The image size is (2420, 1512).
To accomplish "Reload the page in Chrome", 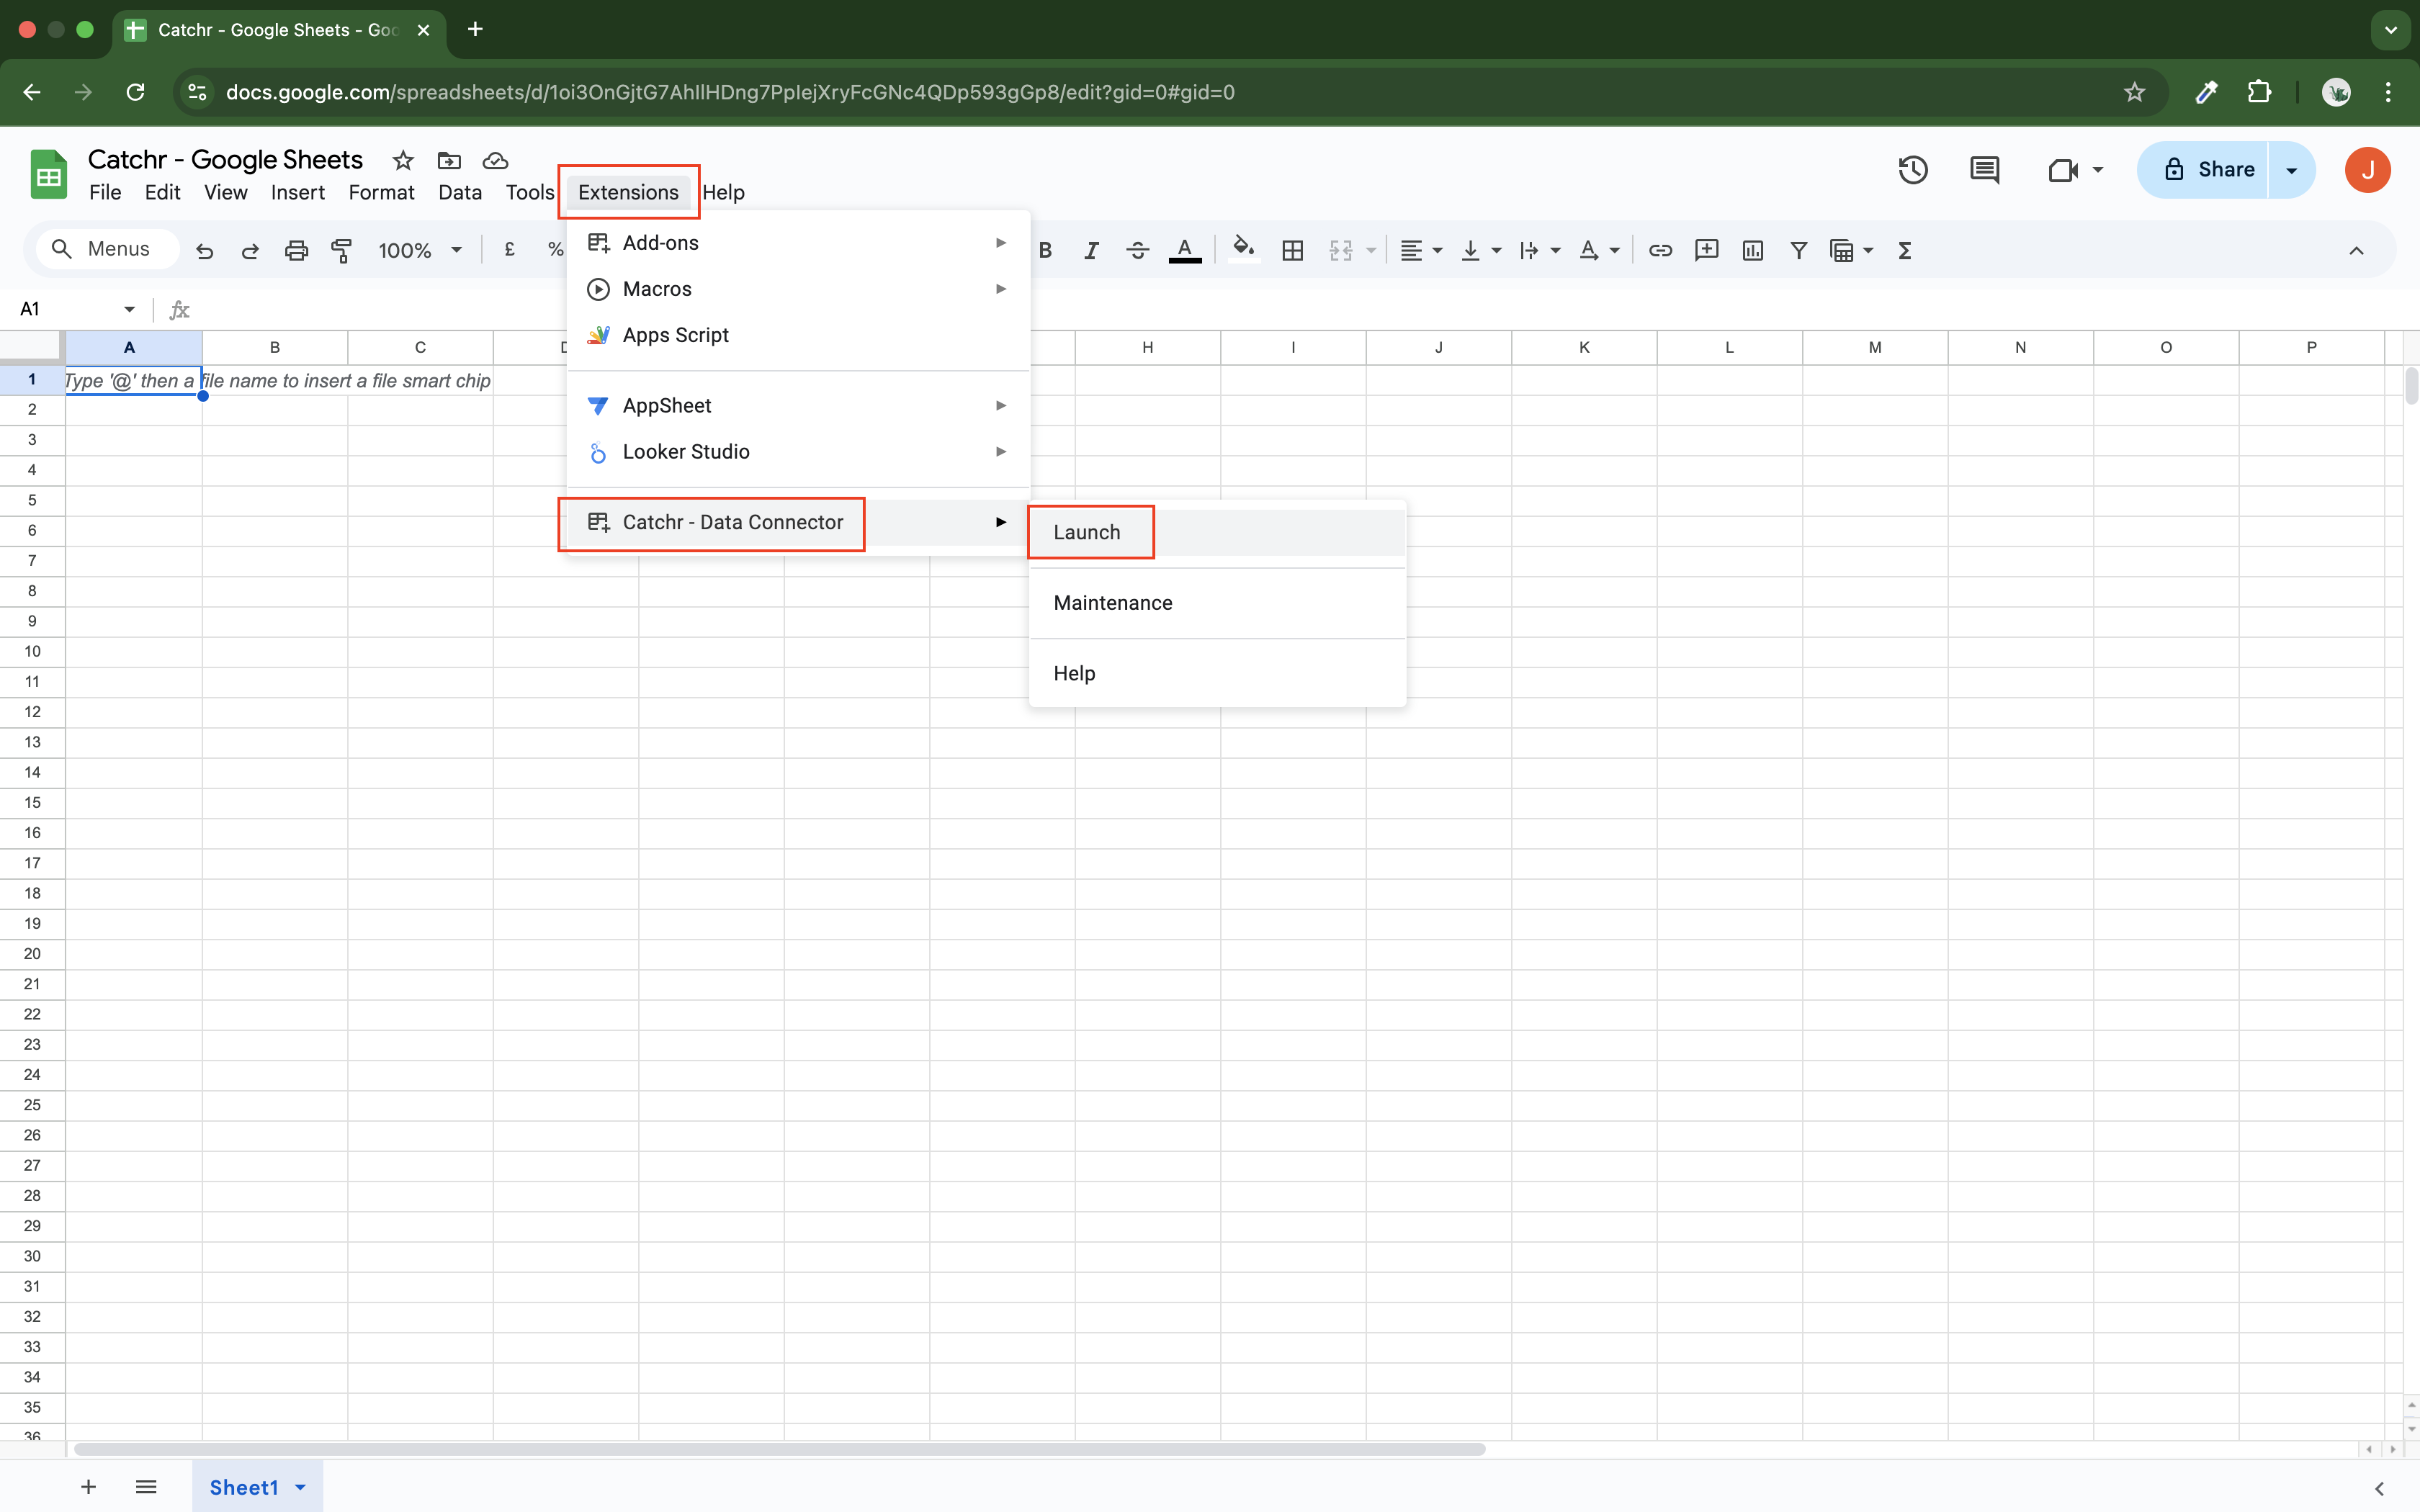I will (x=135, y=92).
